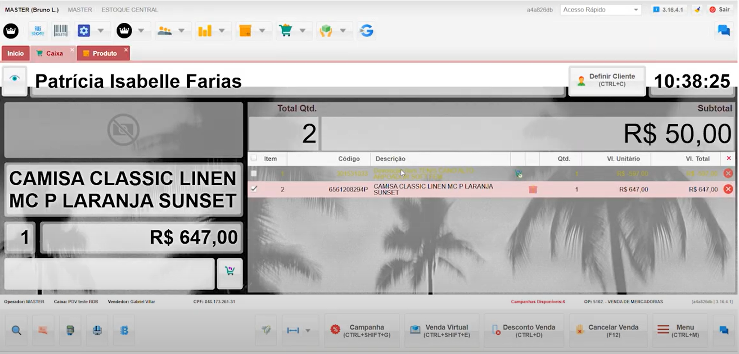Click the product code input field
The height and width of the screenshot is (354, 739).
click(109, 273)
